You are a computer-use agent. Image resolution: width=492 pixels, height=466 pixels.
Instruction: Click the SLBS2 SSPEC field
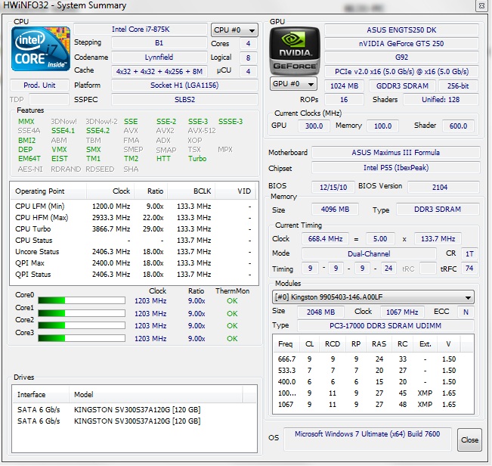184,100
